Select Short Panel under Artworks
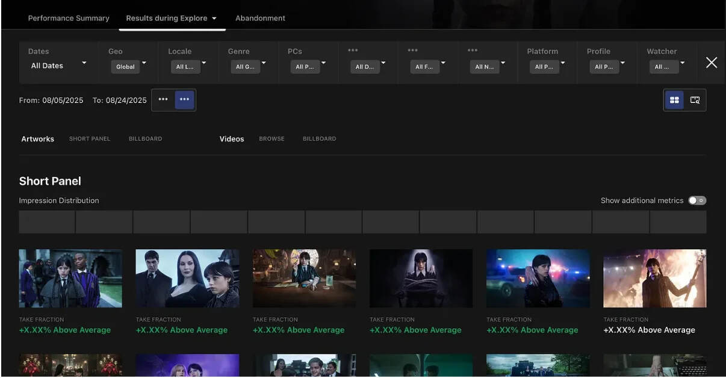The width and height of the screenshot is (726, 378). 90,139
